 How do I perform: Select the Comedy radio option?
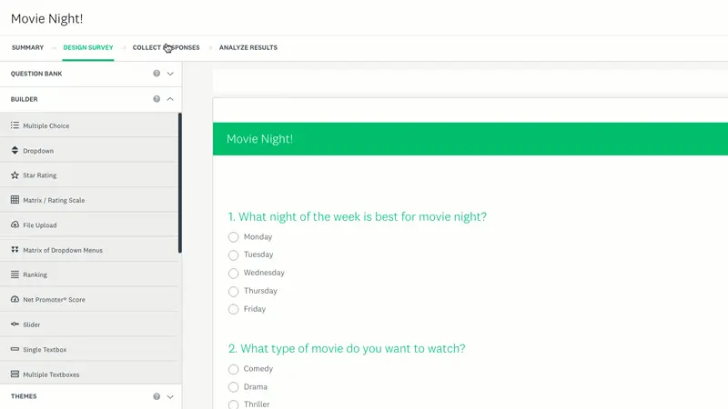coord(234,369)
